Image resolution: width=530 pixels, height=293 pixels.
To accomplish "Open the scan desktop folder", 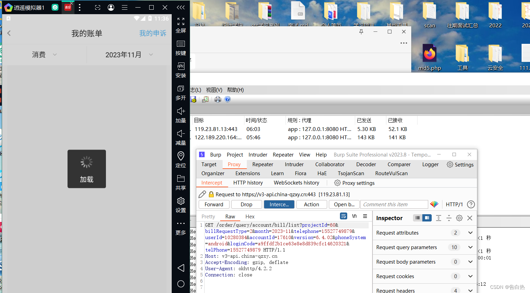I will (x=430, y=15).
